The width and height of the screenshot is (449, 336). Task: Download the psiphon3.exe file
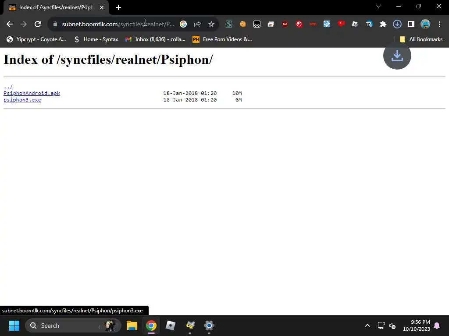point(22,100)
